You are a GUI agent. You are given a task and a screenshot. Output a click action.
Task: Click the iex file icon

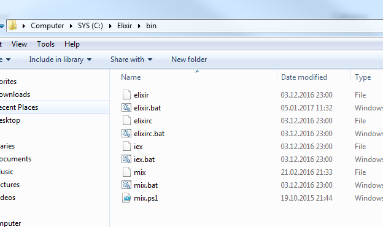(126, 147)
